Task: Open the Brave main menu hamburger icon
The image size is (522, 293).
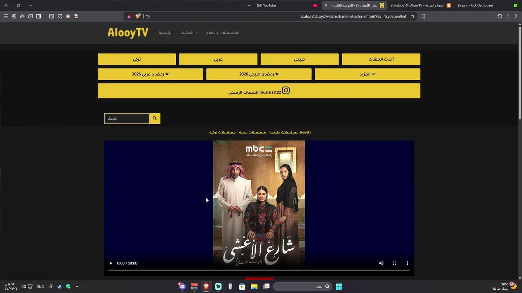Action: (x=6, y=16)
